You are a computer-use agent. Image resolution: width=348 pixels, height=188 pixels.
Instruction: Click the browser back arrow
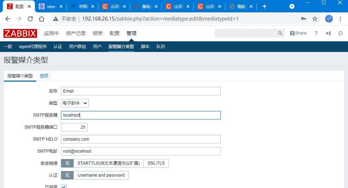pos(7,19)
